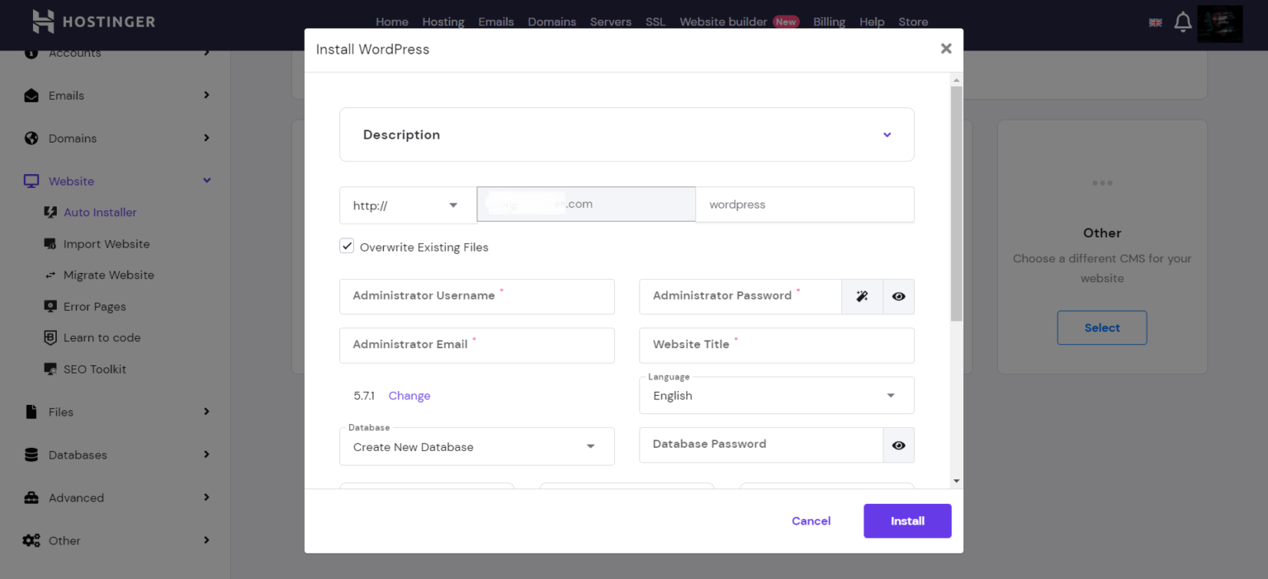Click the Error Pages sidebar icon

click(x=50, y=306)
